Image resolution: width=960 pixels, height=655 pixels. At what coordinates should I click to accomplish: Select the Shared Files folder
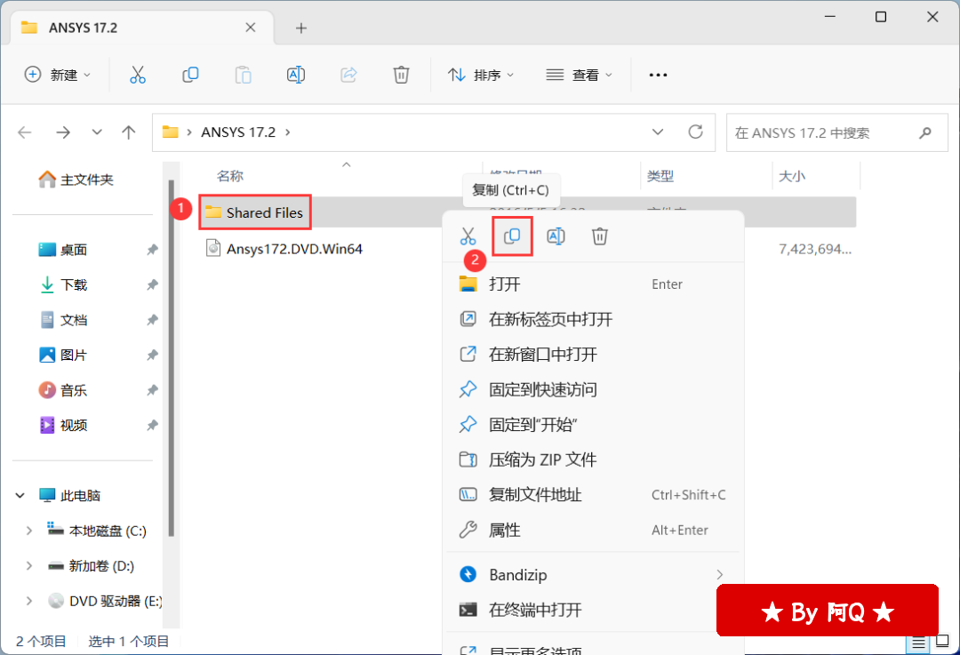pyautogui.click(x=255, y=212)
